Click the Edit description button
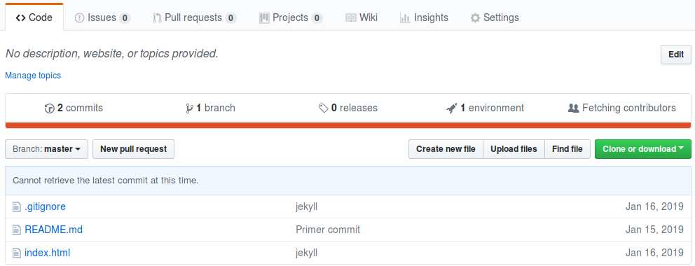Image resolution: width=695 pixels, height=266 pixels. (676, 55)
